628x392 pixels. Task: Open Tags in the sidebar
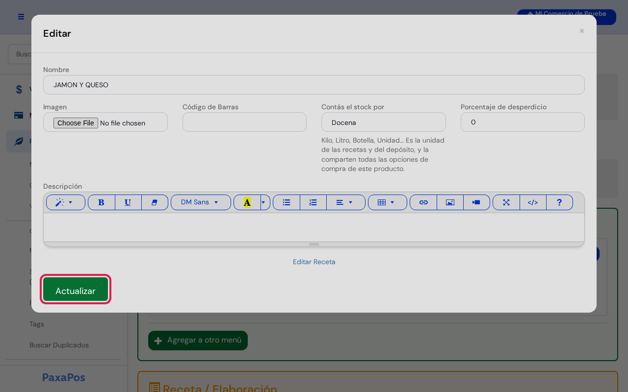(37, 324)
